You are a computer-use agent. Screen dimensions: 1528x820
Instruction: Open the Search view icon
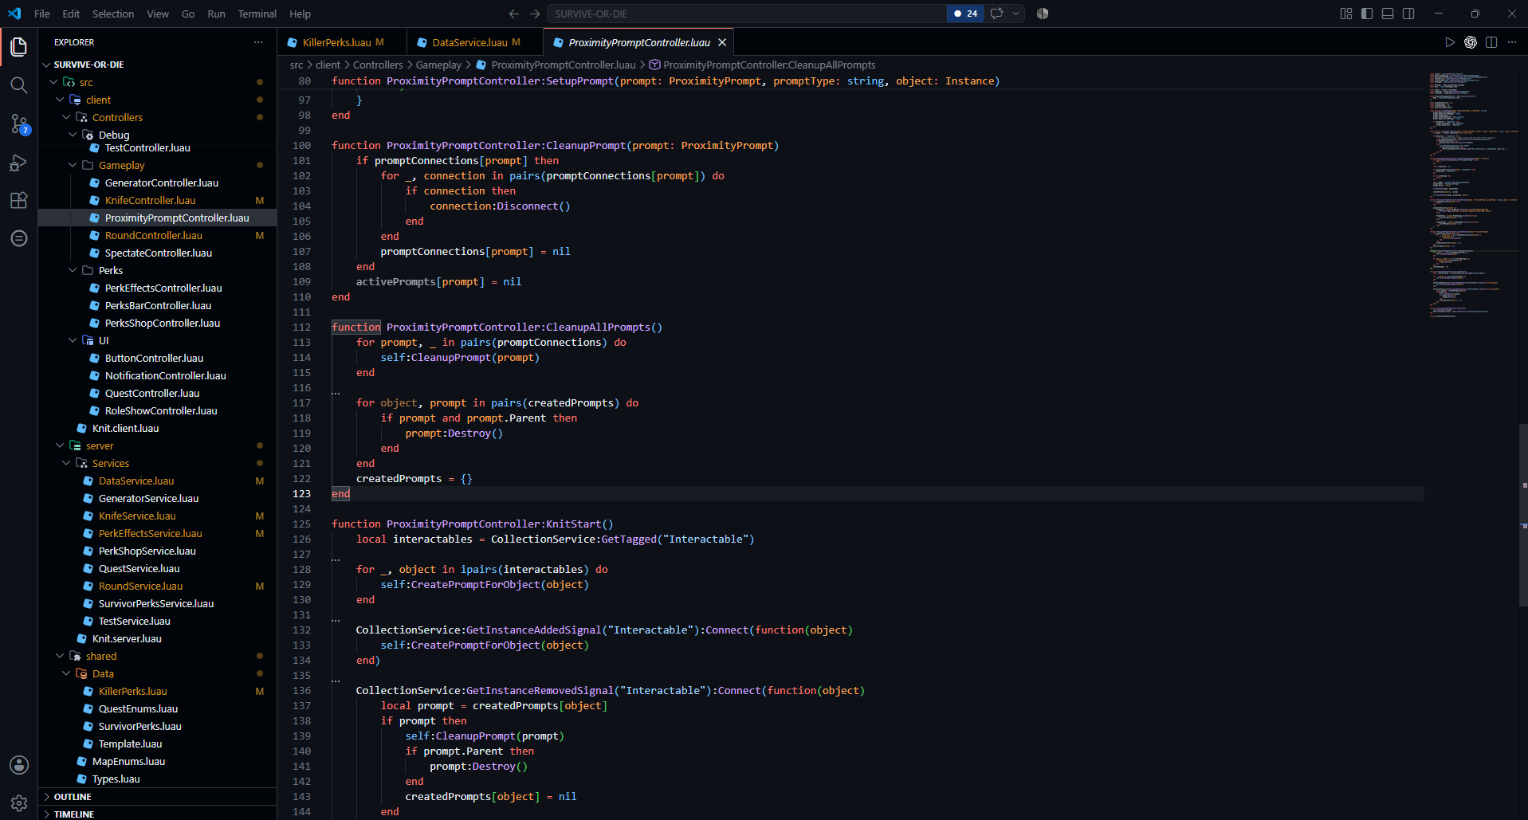tap(19, 85)
